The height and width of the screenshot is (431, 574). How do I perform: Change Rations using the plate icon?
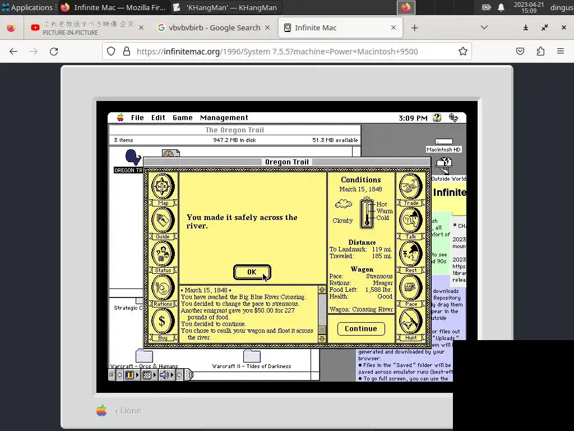point(163,291)
